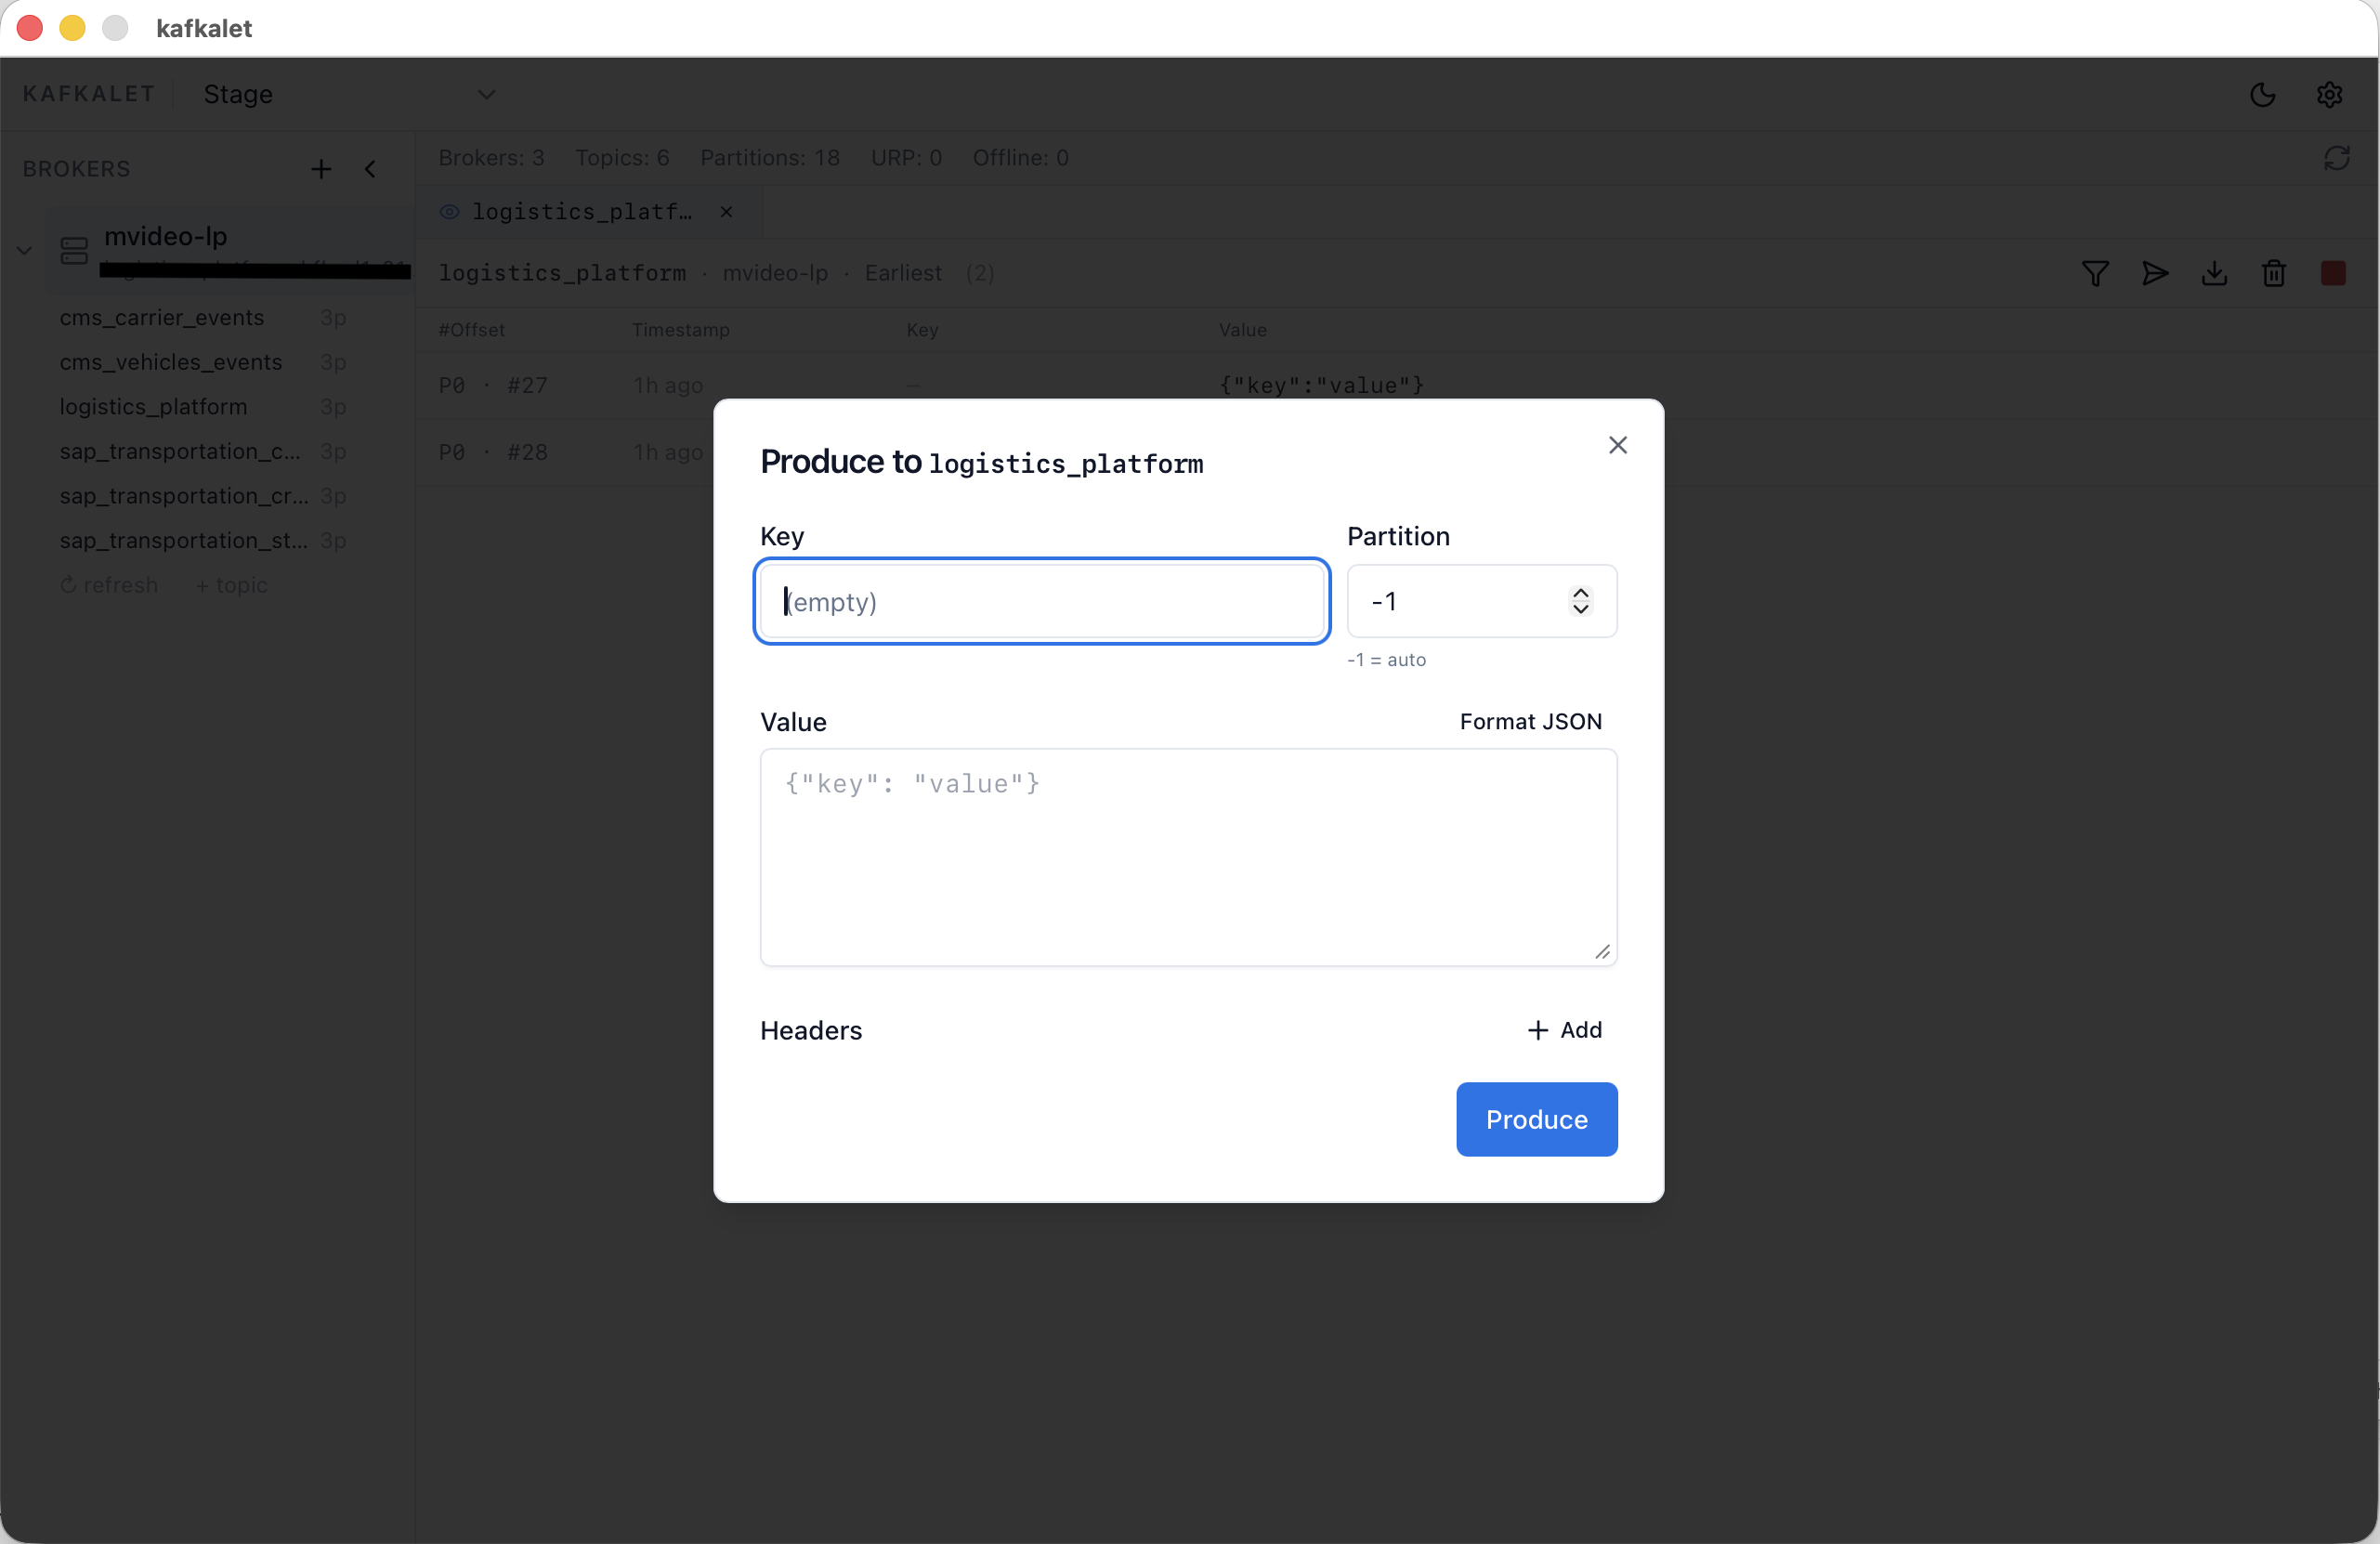Image resolution: width=2380 pixels, height=1544 pixels.
Task: Collapse the mvideo-lp broker tree
Action: coord(25,250)
